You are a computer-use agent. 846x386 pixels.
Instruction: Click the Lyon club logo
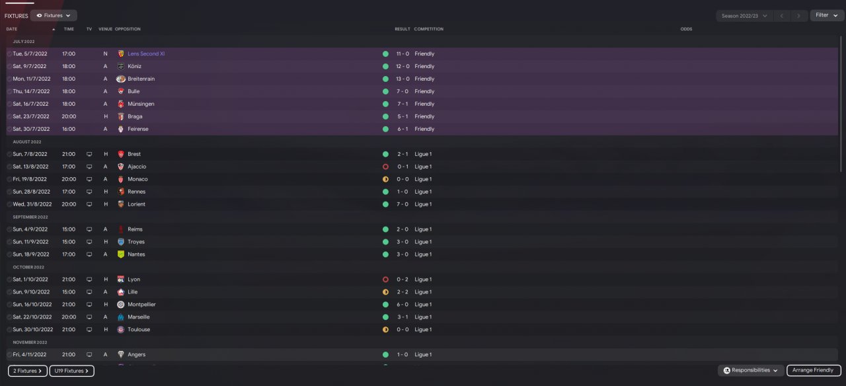pyautogui.click(x=121, y=280)
